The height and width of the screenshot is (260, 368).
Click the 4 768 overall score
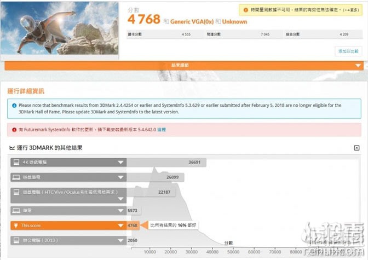pyautogui.click(x=144, y=19)
